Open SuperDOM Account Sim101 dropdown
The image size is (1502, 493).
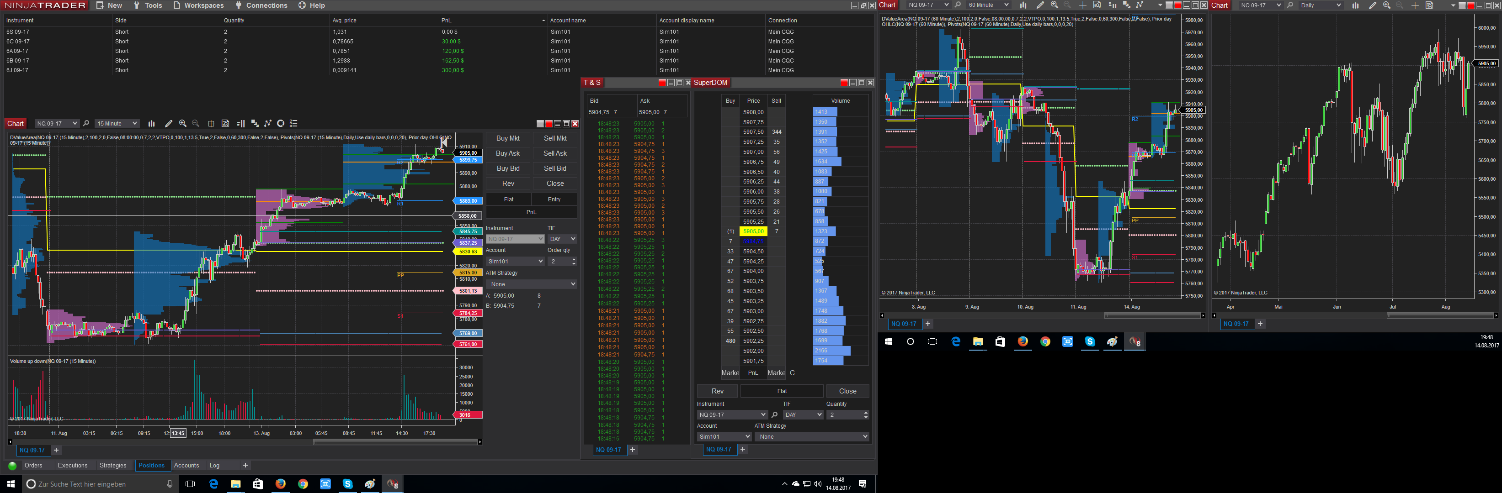[724, 436]
